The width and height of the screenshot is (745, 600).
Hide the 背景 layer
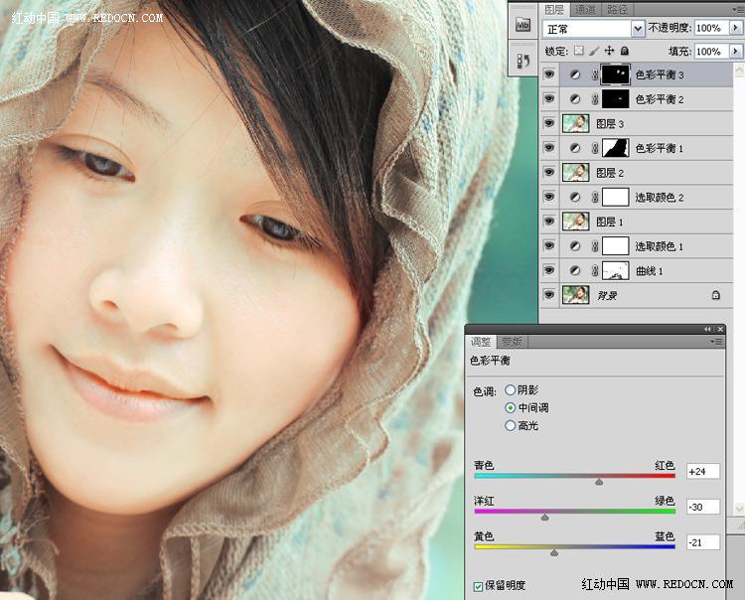pyautogui.click(x=549, y=295)
